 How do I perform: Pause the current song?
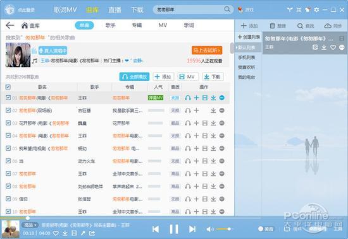click(x=174, y=229)
